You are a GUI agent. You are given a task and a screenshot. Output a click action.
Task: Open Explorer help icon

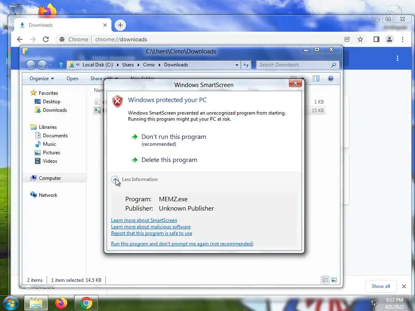click(331, 79)
